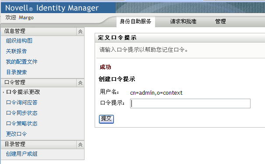Open the 更改口令 link
Image resolution: width=265 pixels, height=164 pixels.
tap(16, 134)
